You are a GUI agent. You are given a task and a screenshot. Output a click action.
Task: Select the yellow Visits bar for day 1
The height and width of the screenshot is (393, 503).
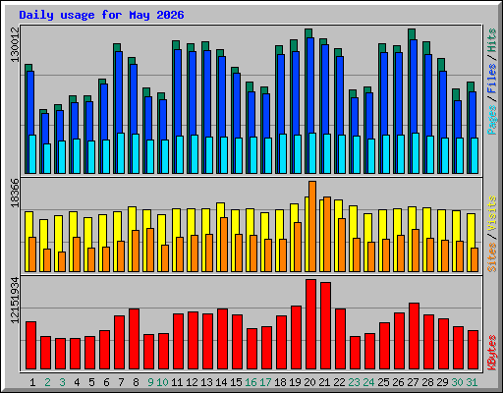28,242
